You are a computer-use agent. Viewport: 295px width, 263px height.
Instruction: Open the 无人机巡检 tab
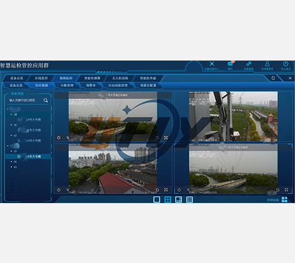(120, 78)
